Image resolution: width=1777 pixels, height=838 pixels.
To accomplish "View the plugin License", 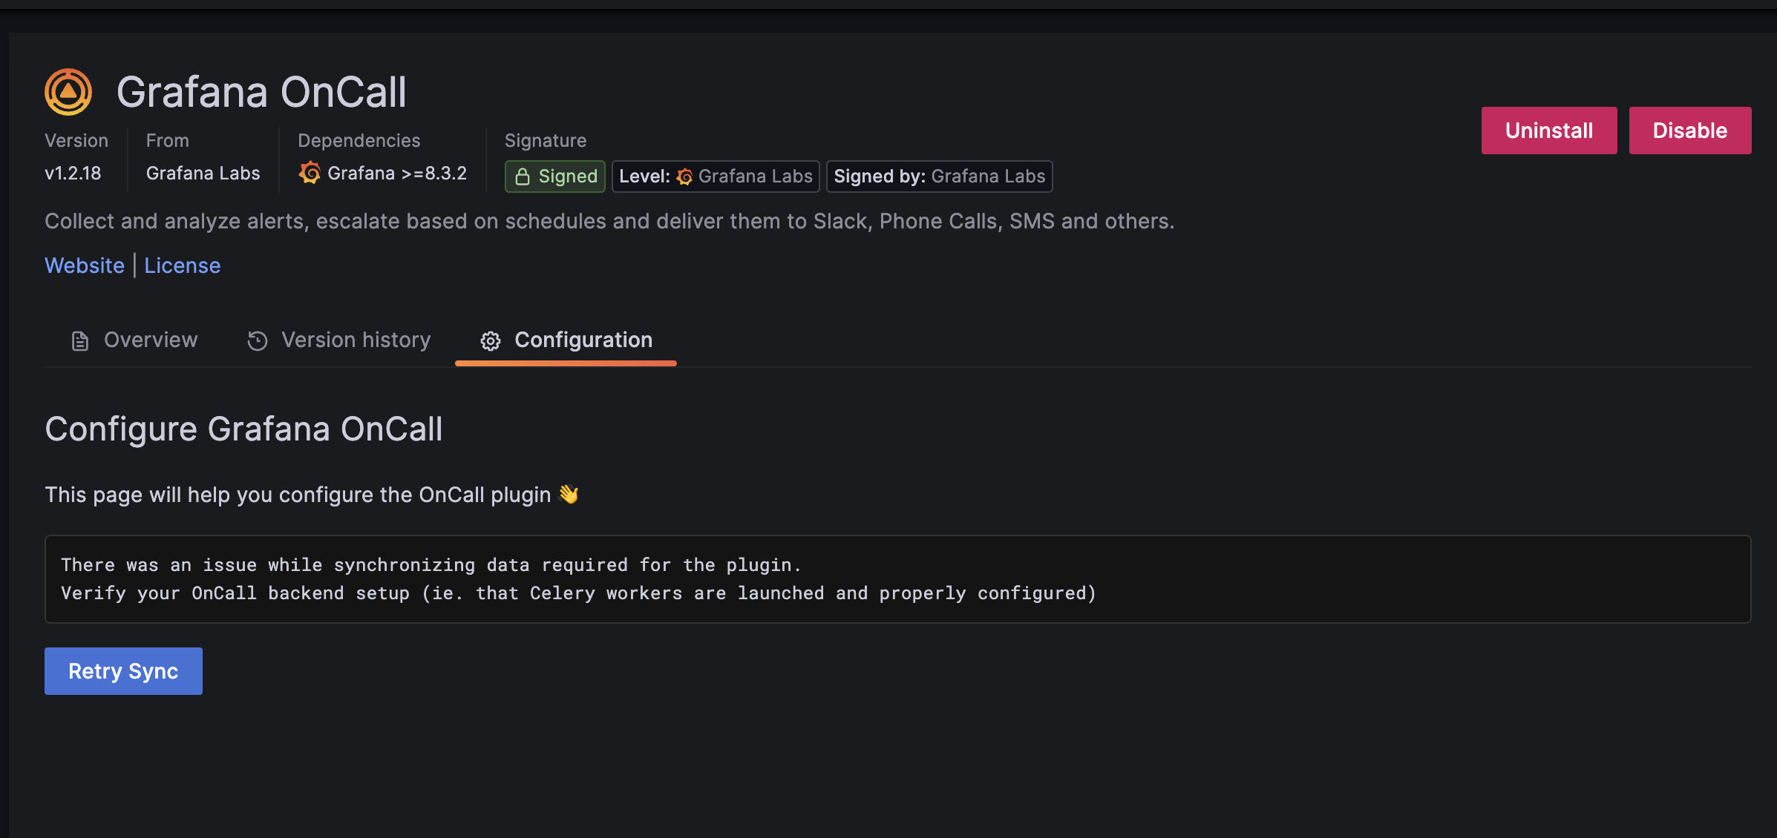I will [182, 265].
